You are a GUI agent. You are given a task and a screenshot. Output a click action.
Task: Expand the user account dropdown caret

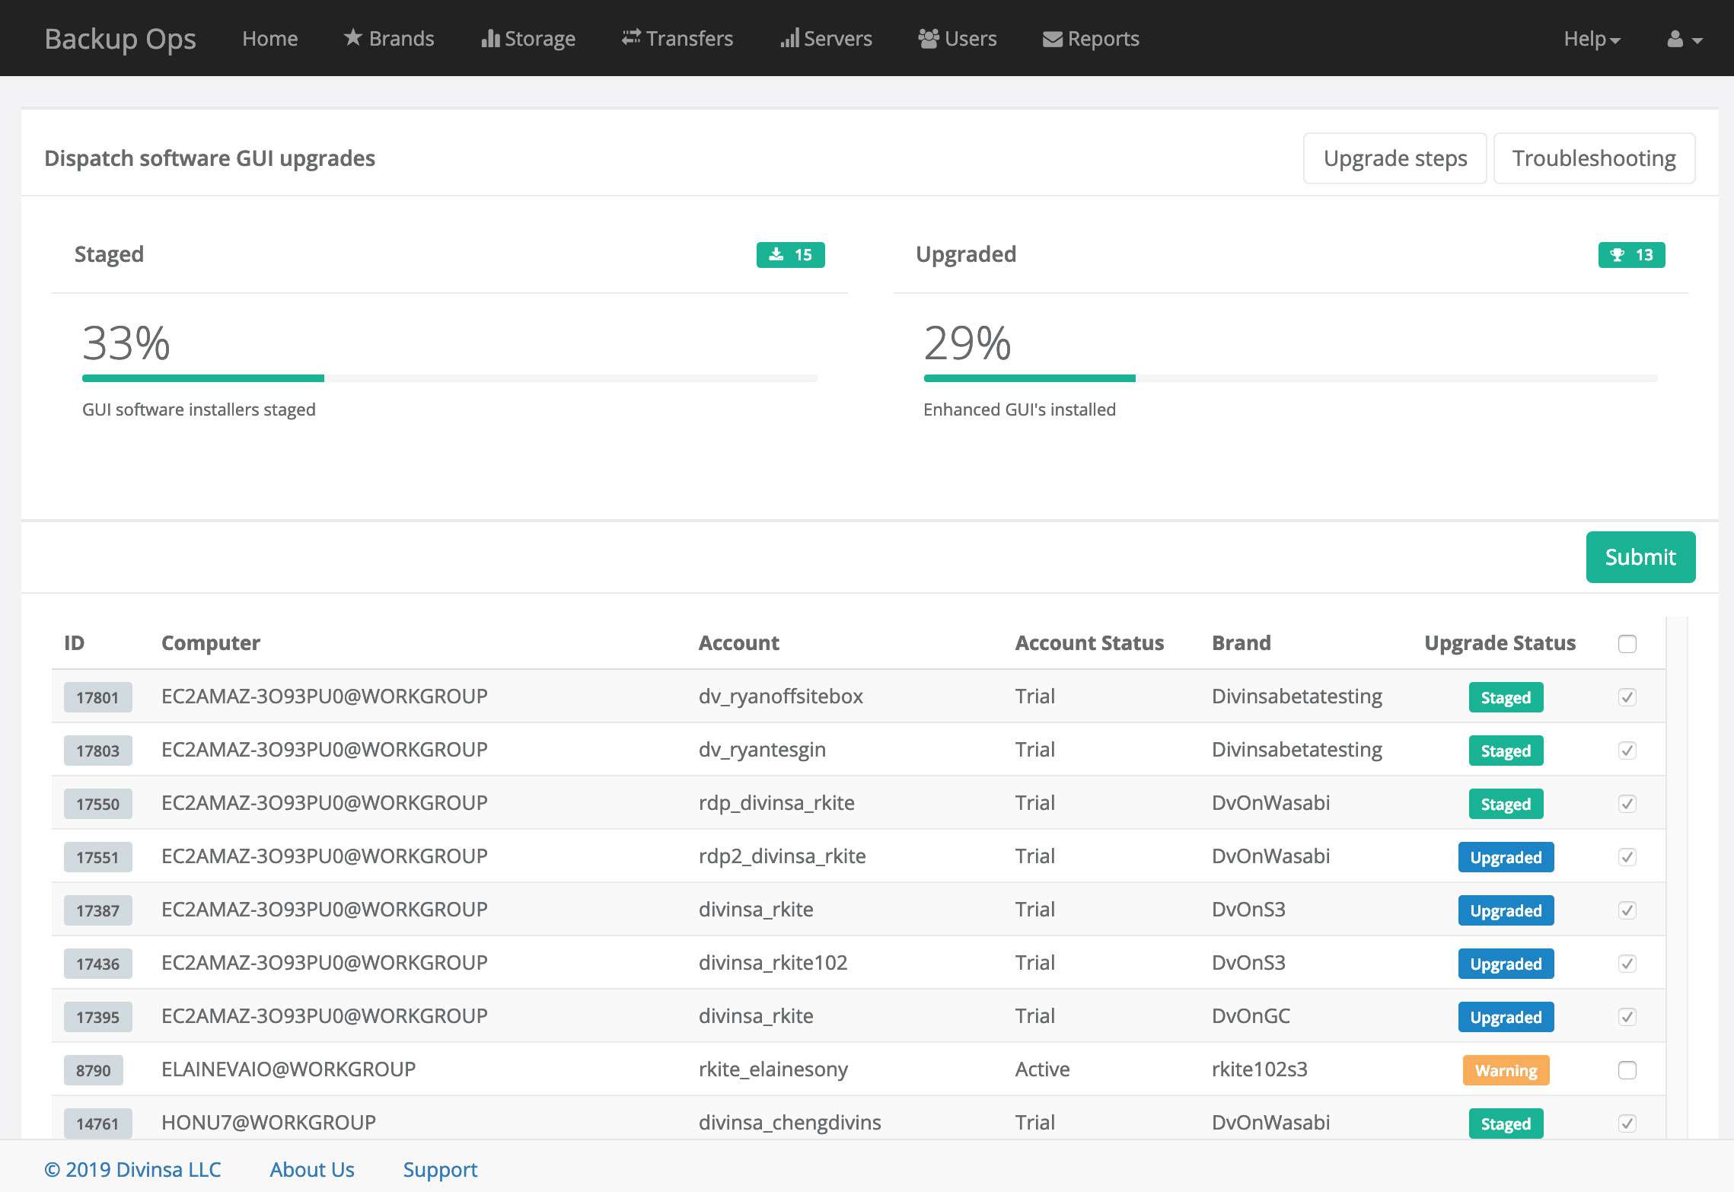(1697, 40)
